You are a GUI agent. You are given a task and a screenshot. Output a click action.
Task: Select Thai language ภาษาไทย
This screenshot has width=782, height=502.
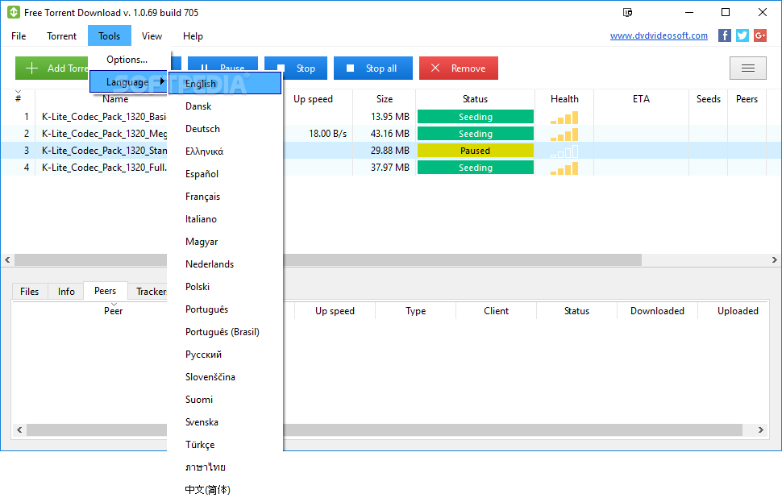click(x=225, y=467)
